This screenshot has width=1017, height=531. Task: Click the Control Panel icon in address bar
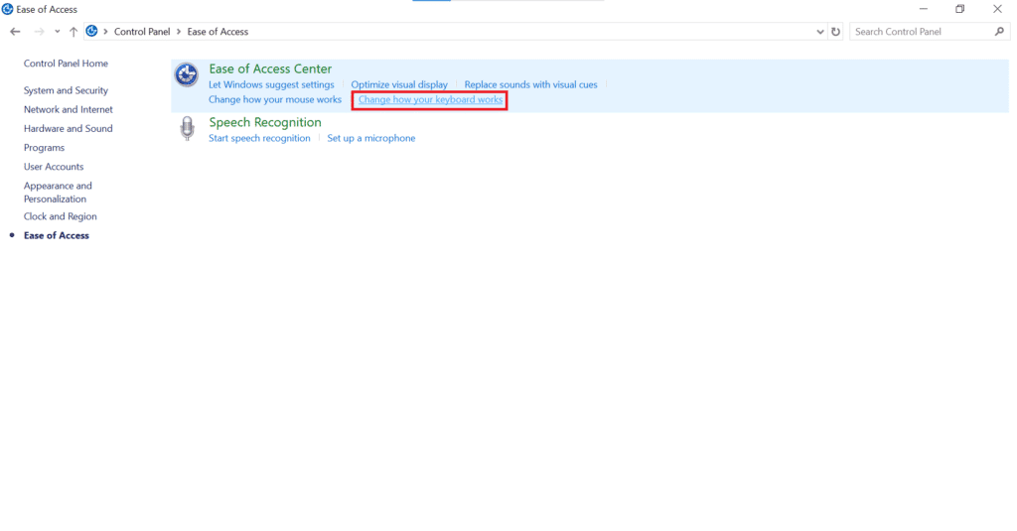[92, 32]
